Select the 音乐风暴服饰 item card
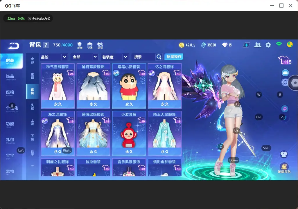Image resolution: width=298 pixels, height=209 pixels. (x=129, y=167)
